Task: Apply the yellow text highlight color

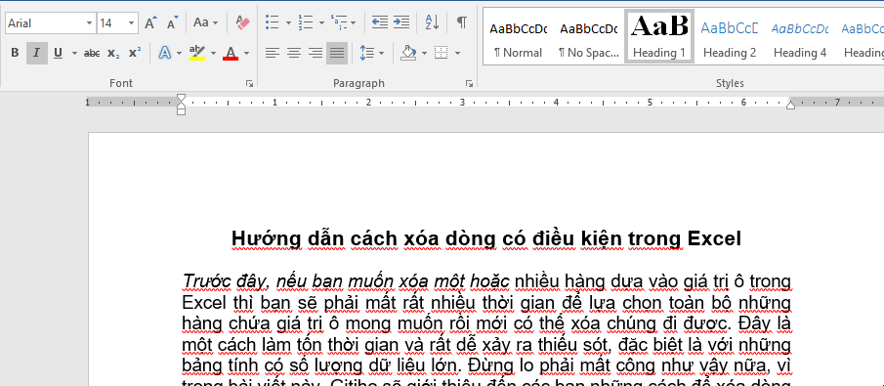Action: point(197,53)
